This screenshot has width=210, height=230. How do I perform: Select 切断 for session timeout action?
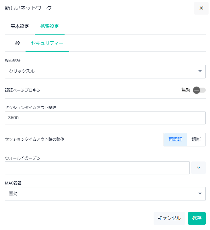pyautogui.click(x=196, y=139)
